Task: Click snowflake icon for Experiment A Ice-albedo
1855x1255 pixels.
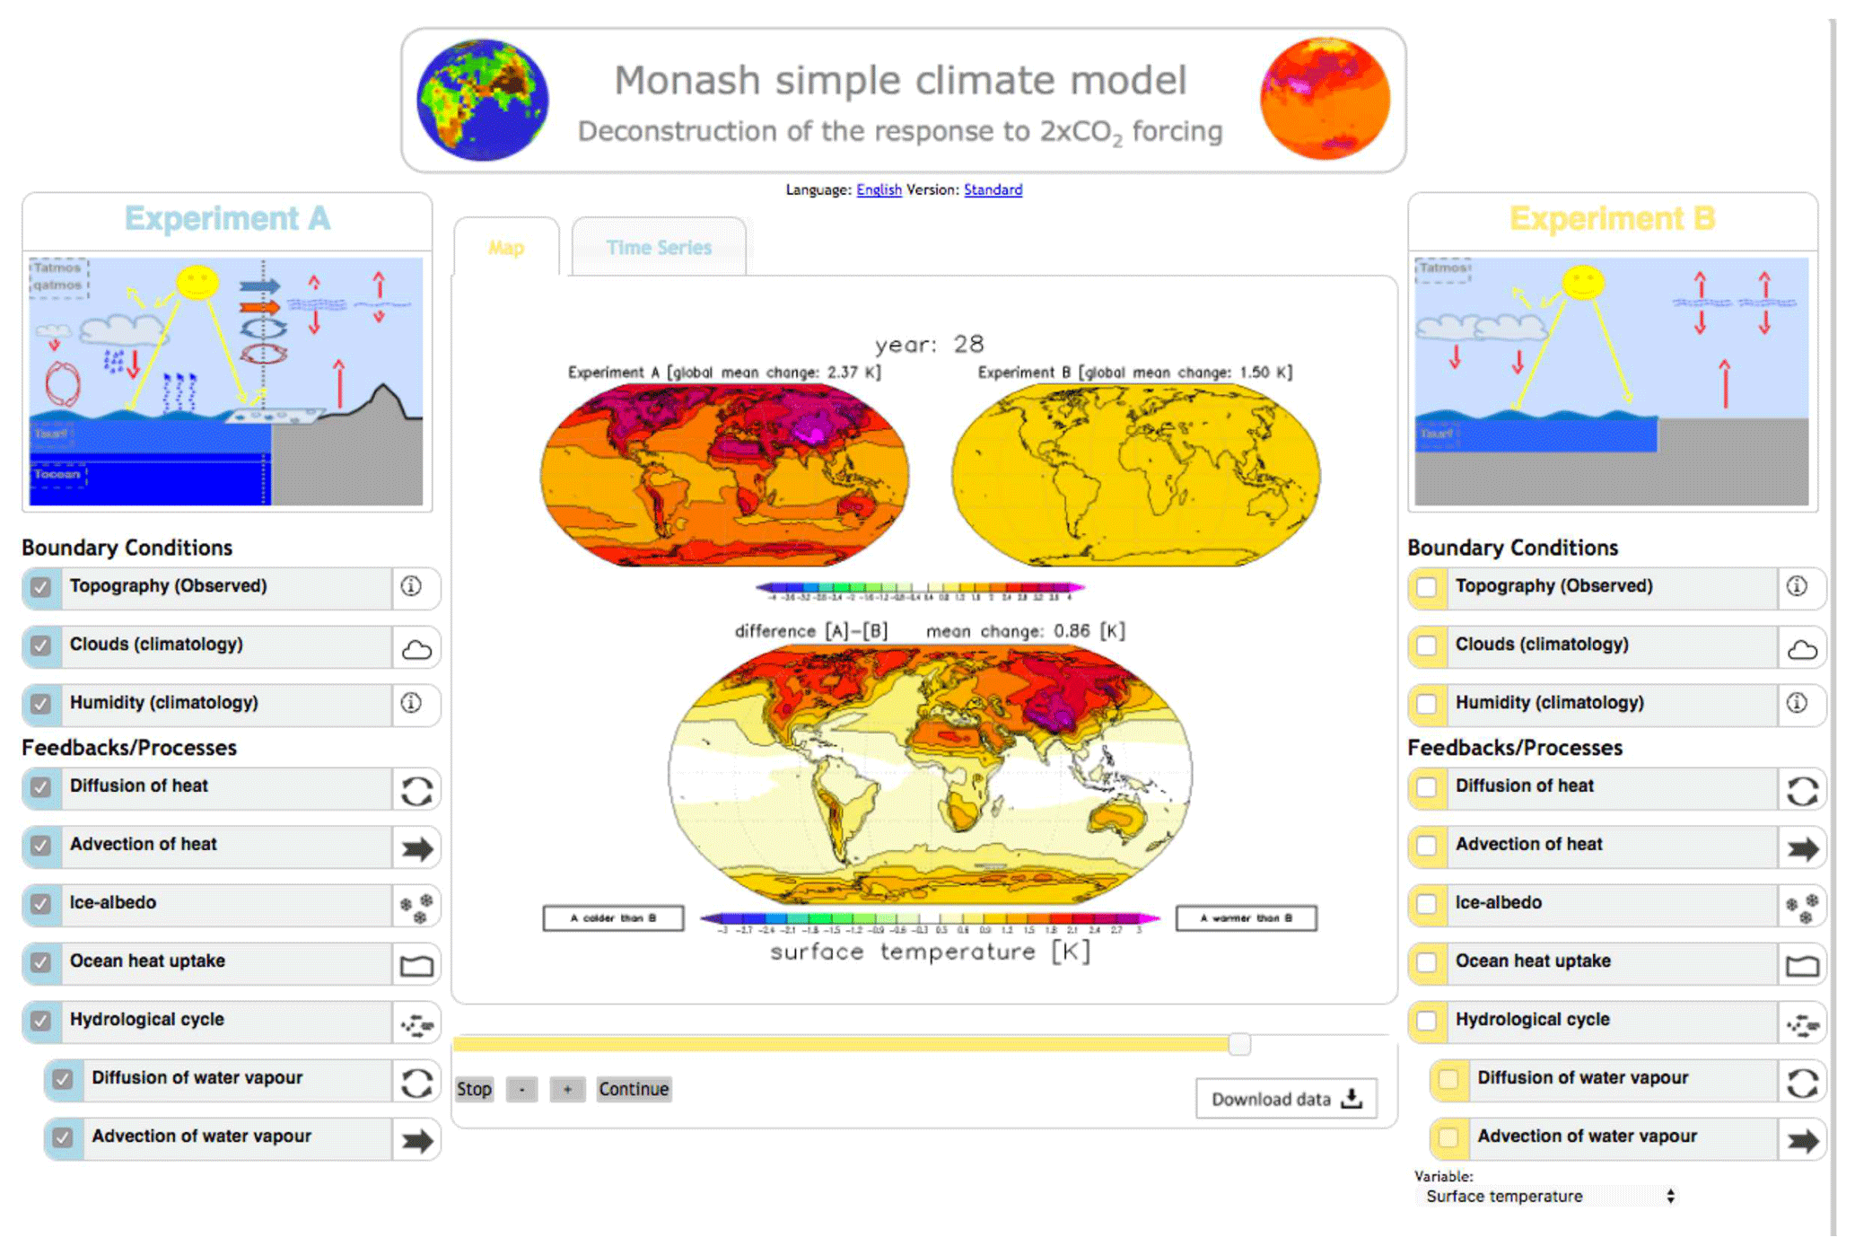Action: pyautogui.click(x=416, y=907)
